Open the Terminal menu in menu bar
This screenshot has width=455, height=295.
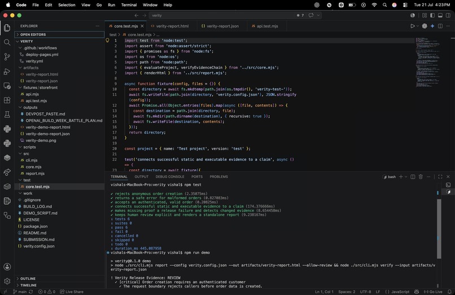(x=129, y=5)
